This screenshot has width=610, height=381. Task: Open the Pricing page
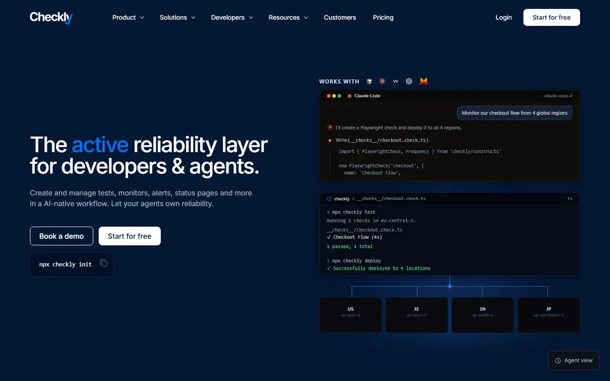click(x=383, y=18)
